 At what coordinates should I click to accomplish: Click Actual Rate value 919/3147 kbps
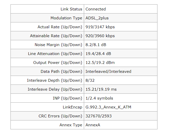(x=100, y=27)
